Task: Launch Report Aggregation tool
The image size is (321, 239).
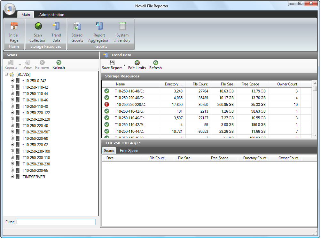Action: pyautogui.click(x=99, y=27)
